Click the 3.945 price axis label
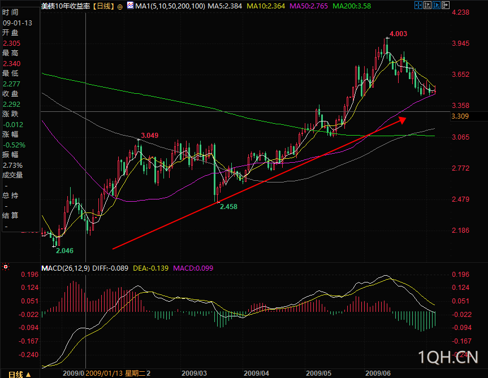 [461, 44]
